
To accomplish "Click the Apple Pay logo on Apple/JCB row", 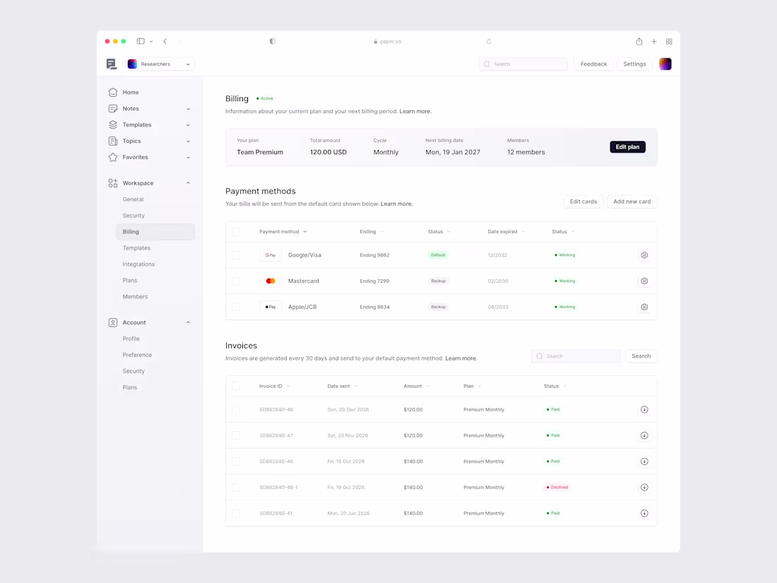I will 271,307.
